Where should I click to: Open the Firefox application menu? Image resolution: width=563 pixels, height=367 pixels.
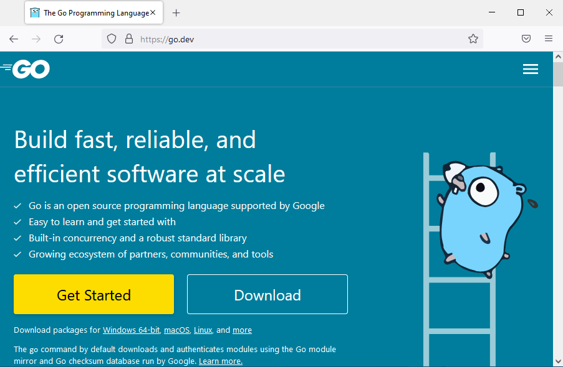[548, 39]
